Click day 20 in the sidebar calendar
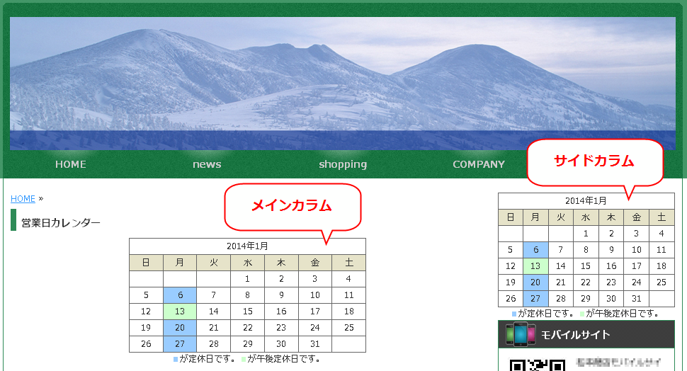 535,282
